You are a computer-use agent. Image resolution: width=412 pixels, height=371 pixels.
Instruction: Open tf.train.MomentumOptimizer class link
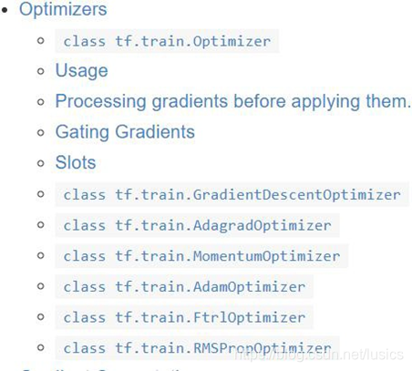tap(201, 256)
